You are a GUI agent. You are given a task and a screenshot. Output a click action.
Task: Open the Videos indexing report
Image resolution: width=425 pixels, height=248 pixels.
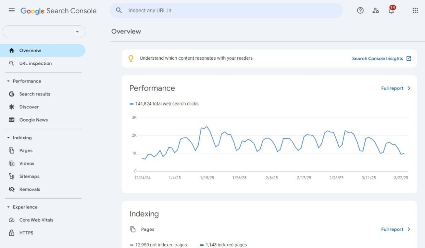(x=27, y=163)
